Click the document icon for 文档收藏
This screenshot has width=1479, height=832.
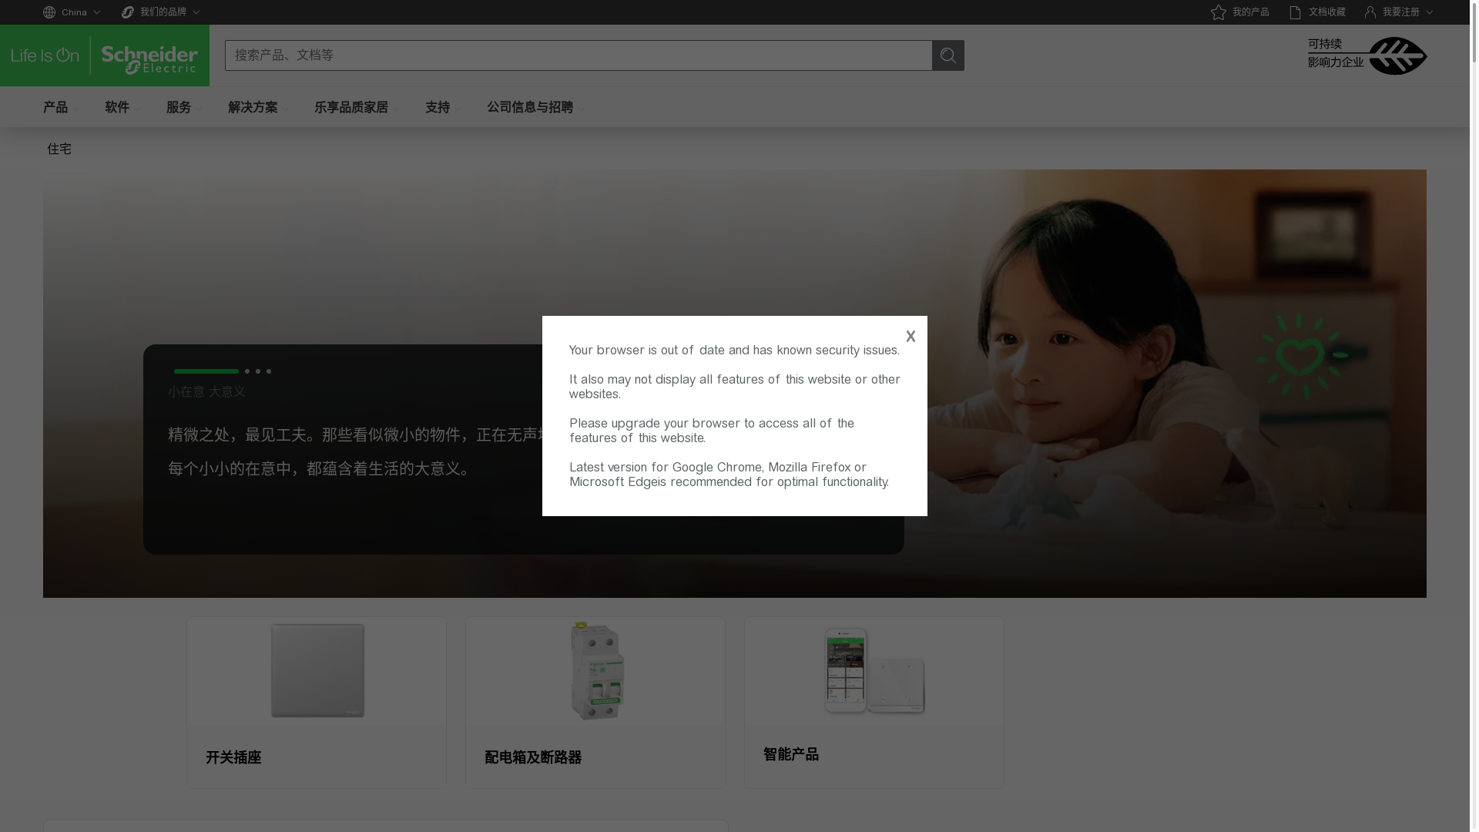point(1296,12)
